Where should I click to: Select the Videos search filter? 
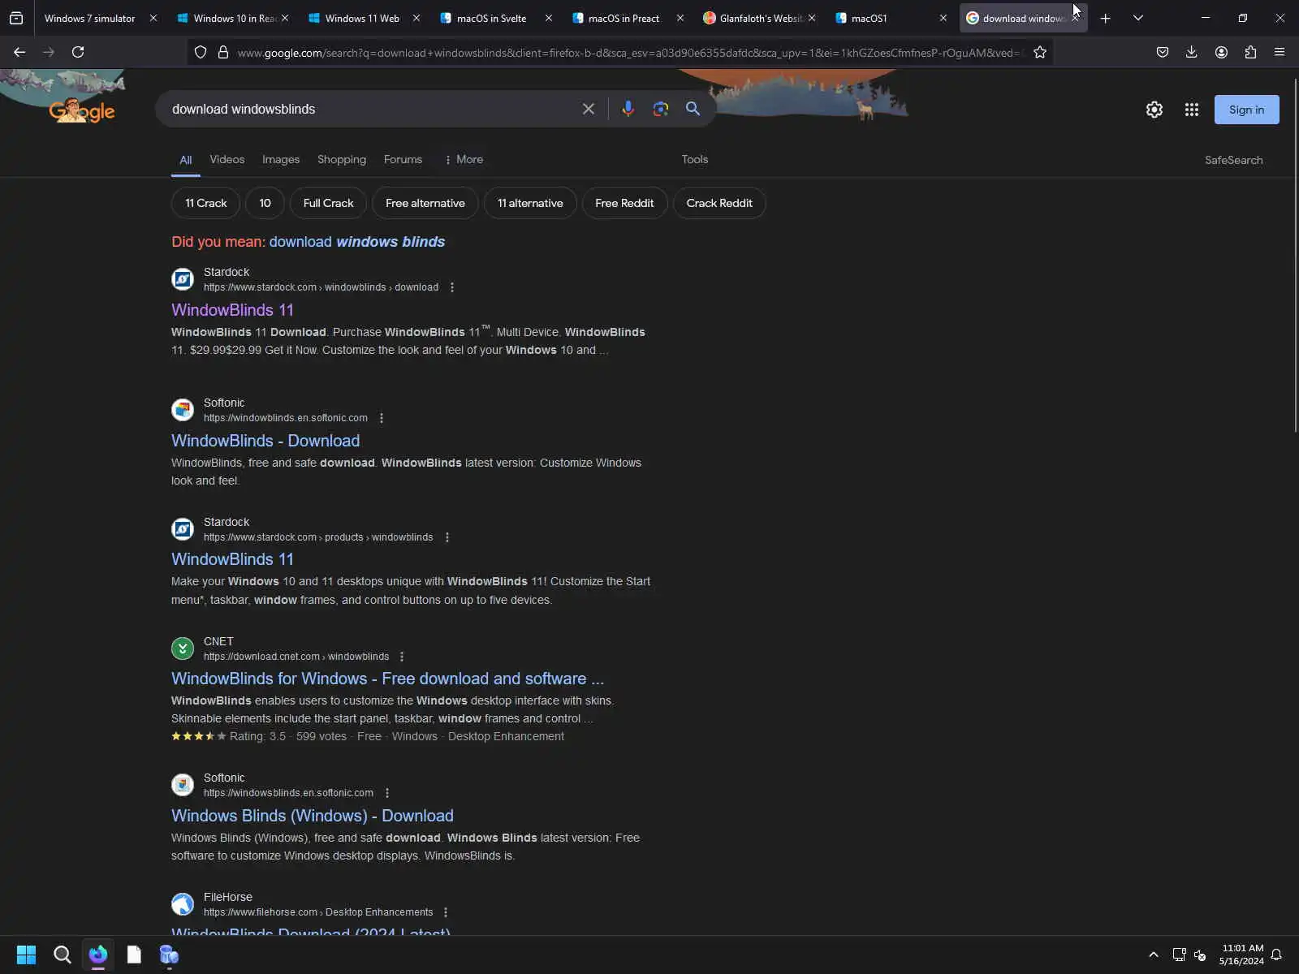[227, 159]
